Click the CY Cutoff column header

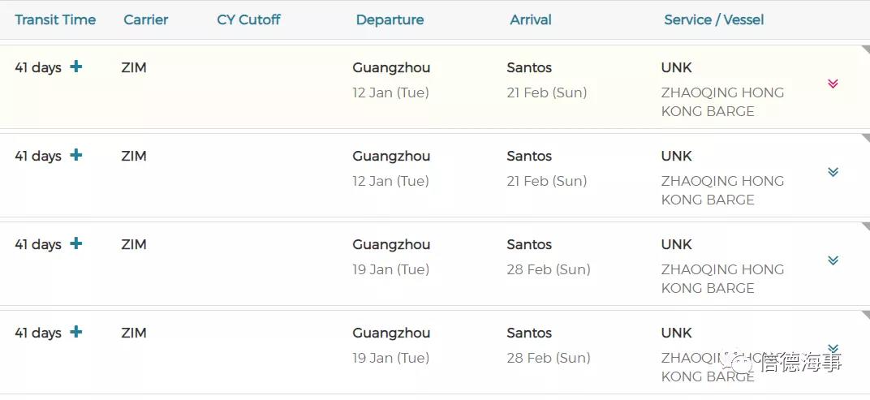248,19
